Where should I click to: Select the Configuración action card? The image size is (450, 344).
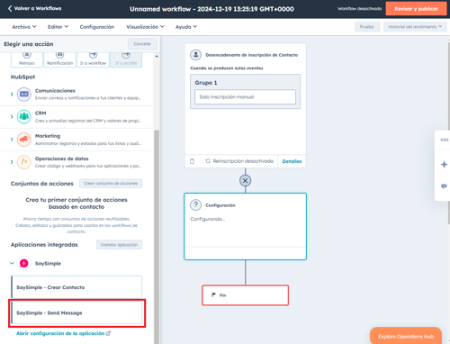245,226
